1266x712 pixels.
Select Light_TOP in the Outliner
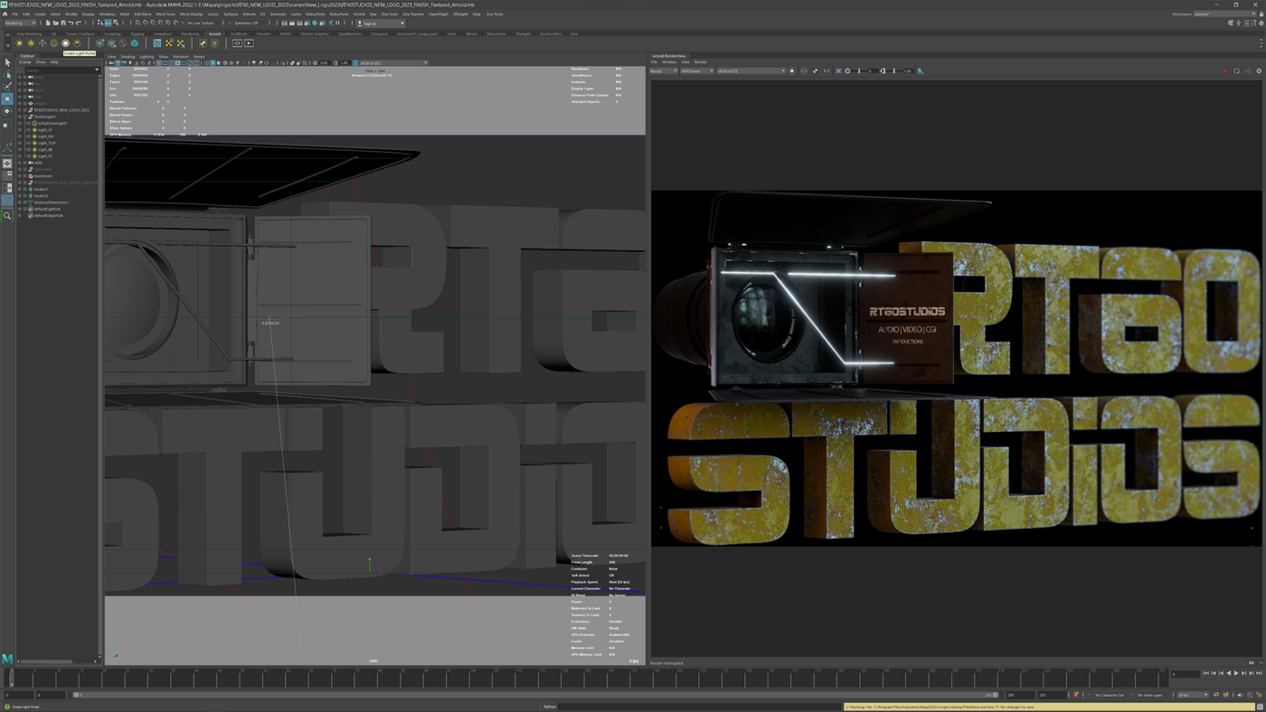pos(46,143)
